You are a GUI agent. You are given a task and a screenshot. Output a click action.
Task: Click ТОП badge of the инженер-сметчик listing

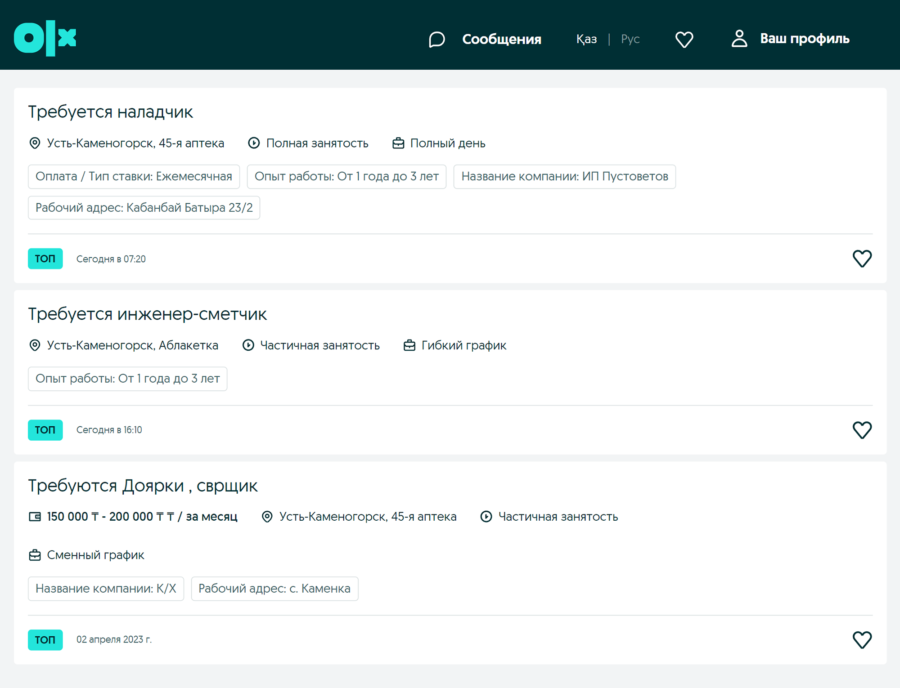coord(45,430)
